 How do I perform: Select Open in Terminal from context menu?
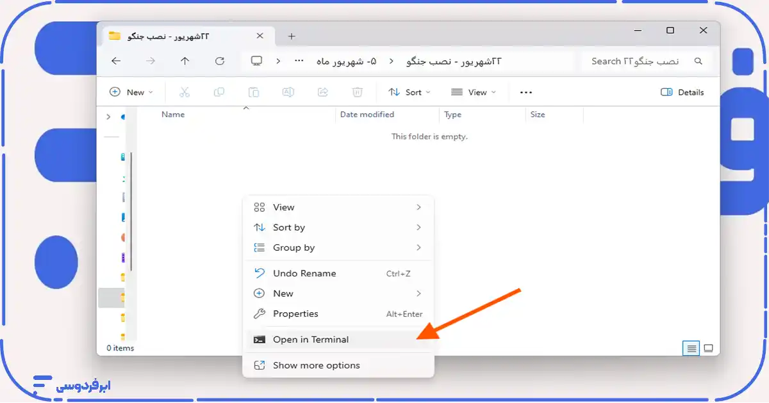click(x=311, y=340)
